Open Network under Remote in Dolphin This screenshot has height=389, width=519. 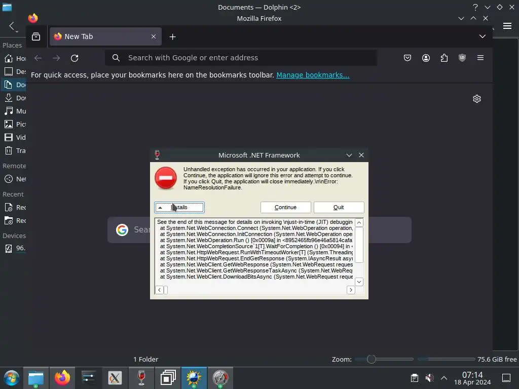click(15, 179)
